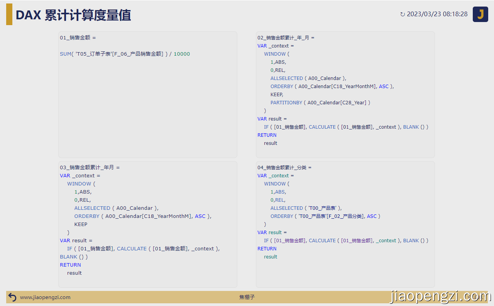Click the back arrow in the footer
Viewport: 494px width, 306px height.
tap(12, 297)
